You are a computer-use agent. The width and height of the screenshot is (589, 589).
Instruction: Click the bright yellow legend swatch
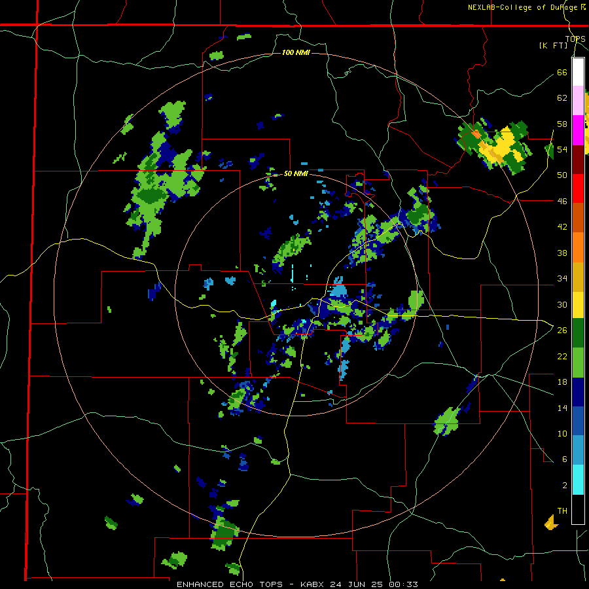(x=578, y=305)
